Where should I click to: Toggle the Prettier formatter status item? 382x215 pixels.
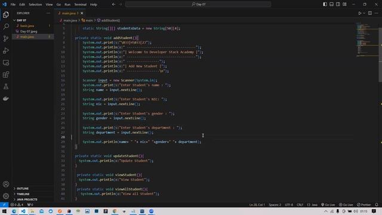(x=364, y=205)
